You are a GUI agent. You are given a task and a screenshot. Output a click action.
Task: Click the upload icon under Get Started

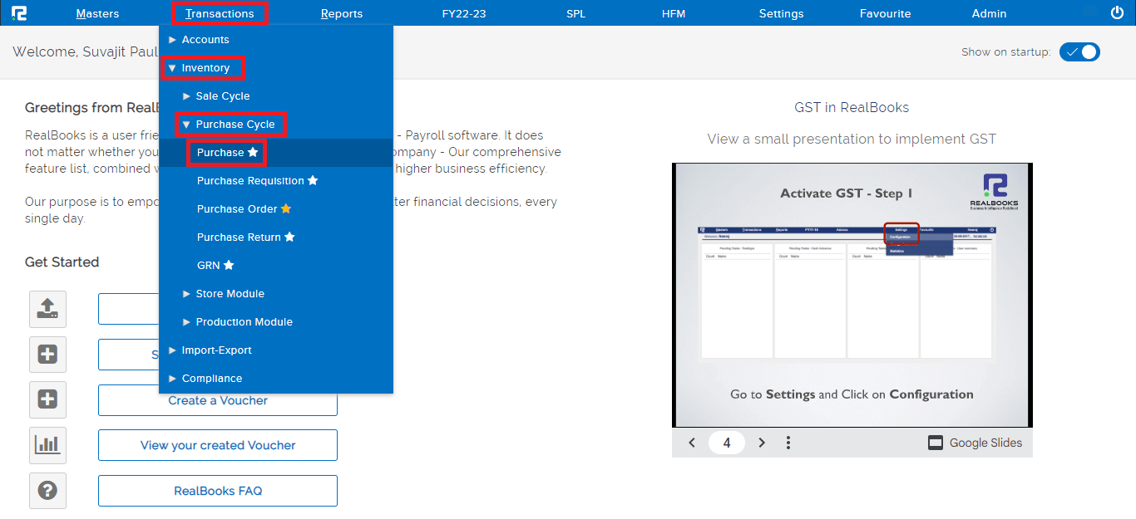pos(47,309)
